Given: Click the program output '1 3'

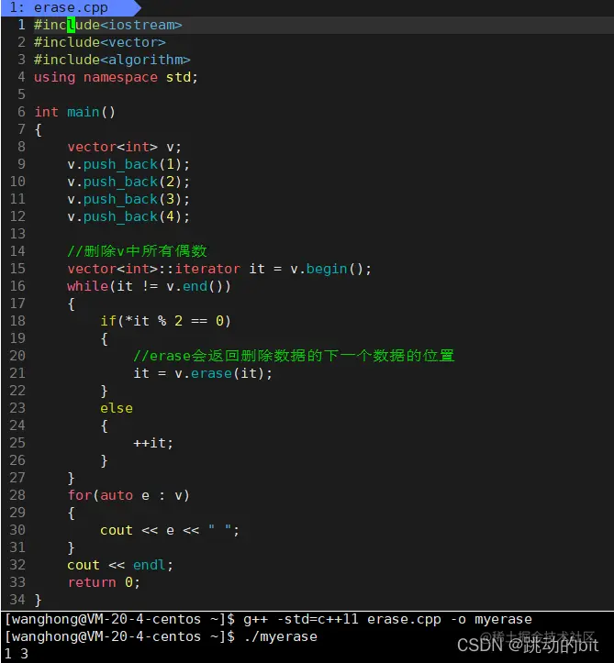Looking at the screenshot, I should 17,654.
